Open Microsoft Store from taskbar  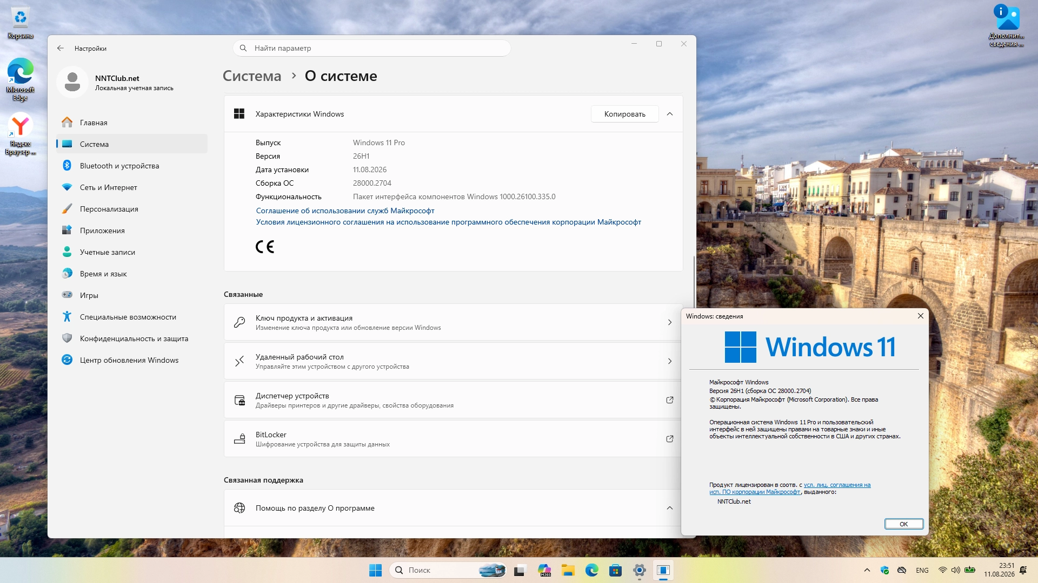615,570
